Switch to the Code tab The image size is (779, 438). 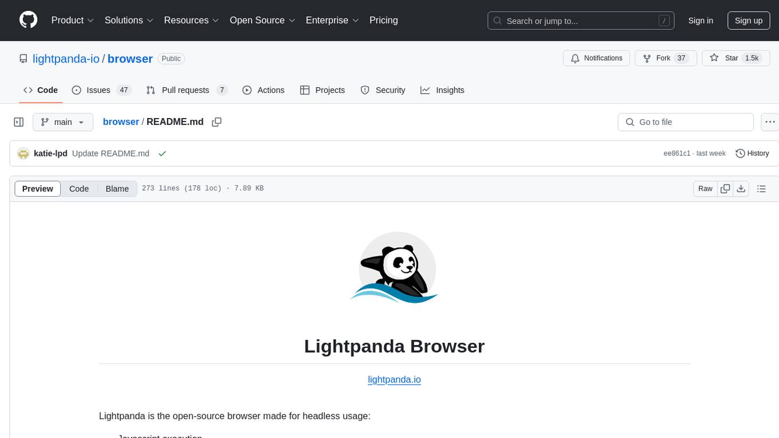[41, 90]
